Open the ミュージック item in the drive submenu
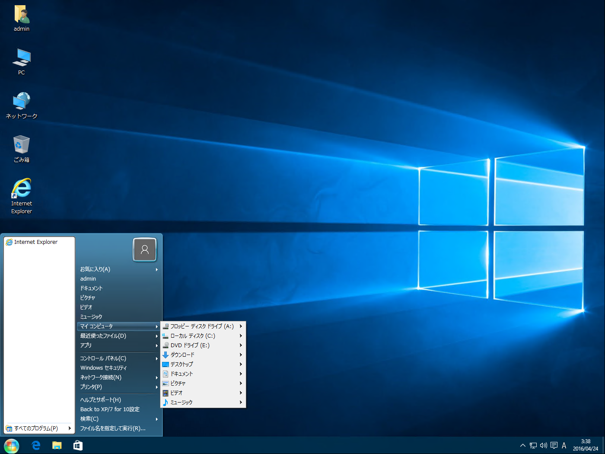605x454 pixels. click(x=181, y=402)
